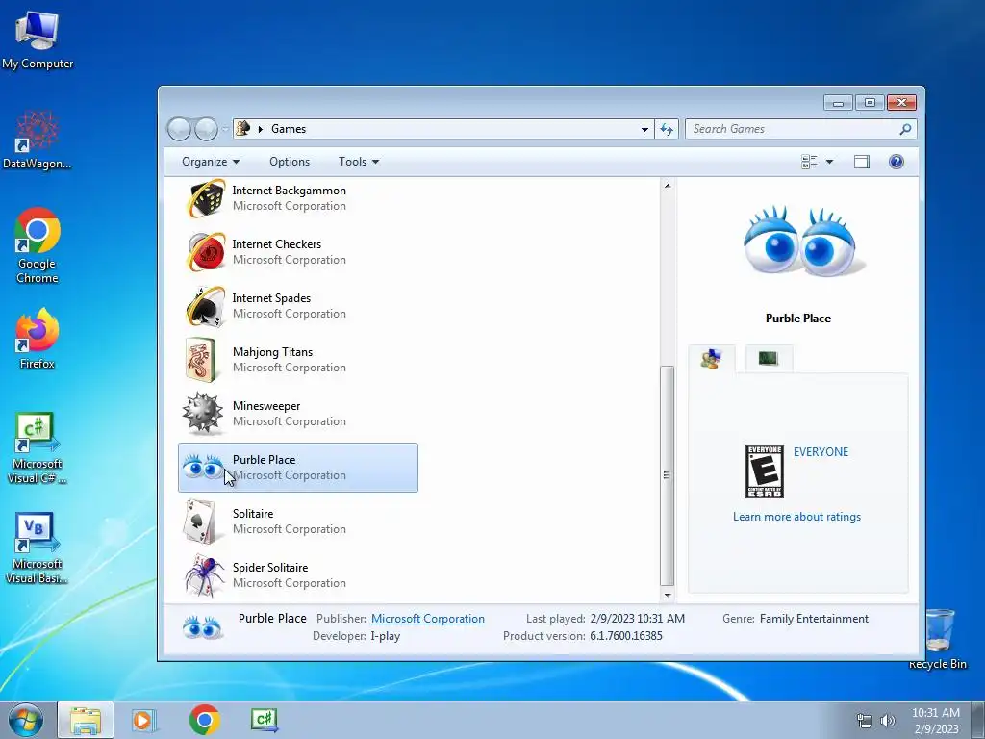Click the volume speaker tray icon
This screenshot has width=985, height=739.
pyautogui.click(x=888, y=721)
